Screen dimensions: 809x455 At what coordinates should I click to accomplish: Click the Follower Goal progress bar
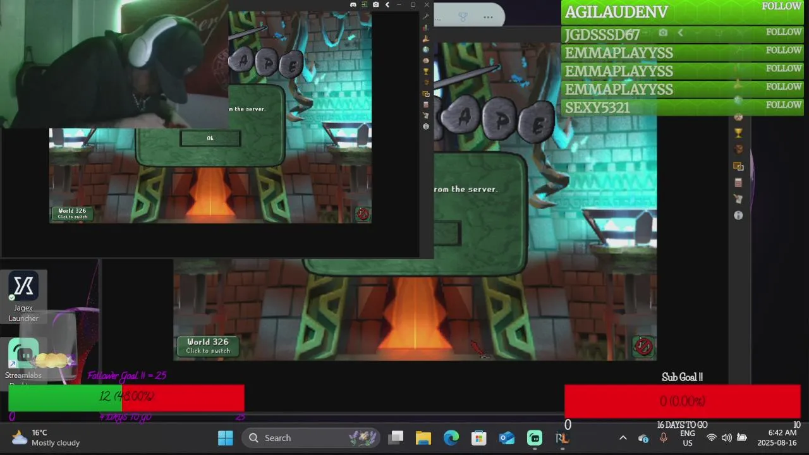pyautogui.click(x=126, y=397)
